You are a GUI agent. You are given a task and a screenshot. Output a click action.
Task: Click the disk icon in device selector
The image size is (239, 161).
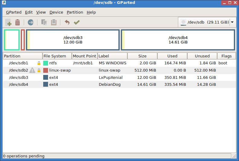point(183,22)
